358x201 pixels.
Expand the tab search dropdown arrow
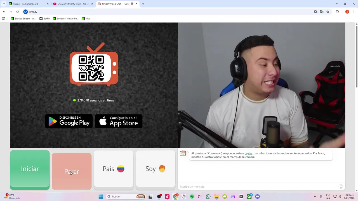coord(4,4)
